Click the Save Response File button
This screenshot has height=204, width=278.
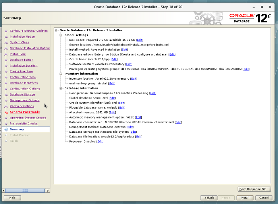click(254, 189)
